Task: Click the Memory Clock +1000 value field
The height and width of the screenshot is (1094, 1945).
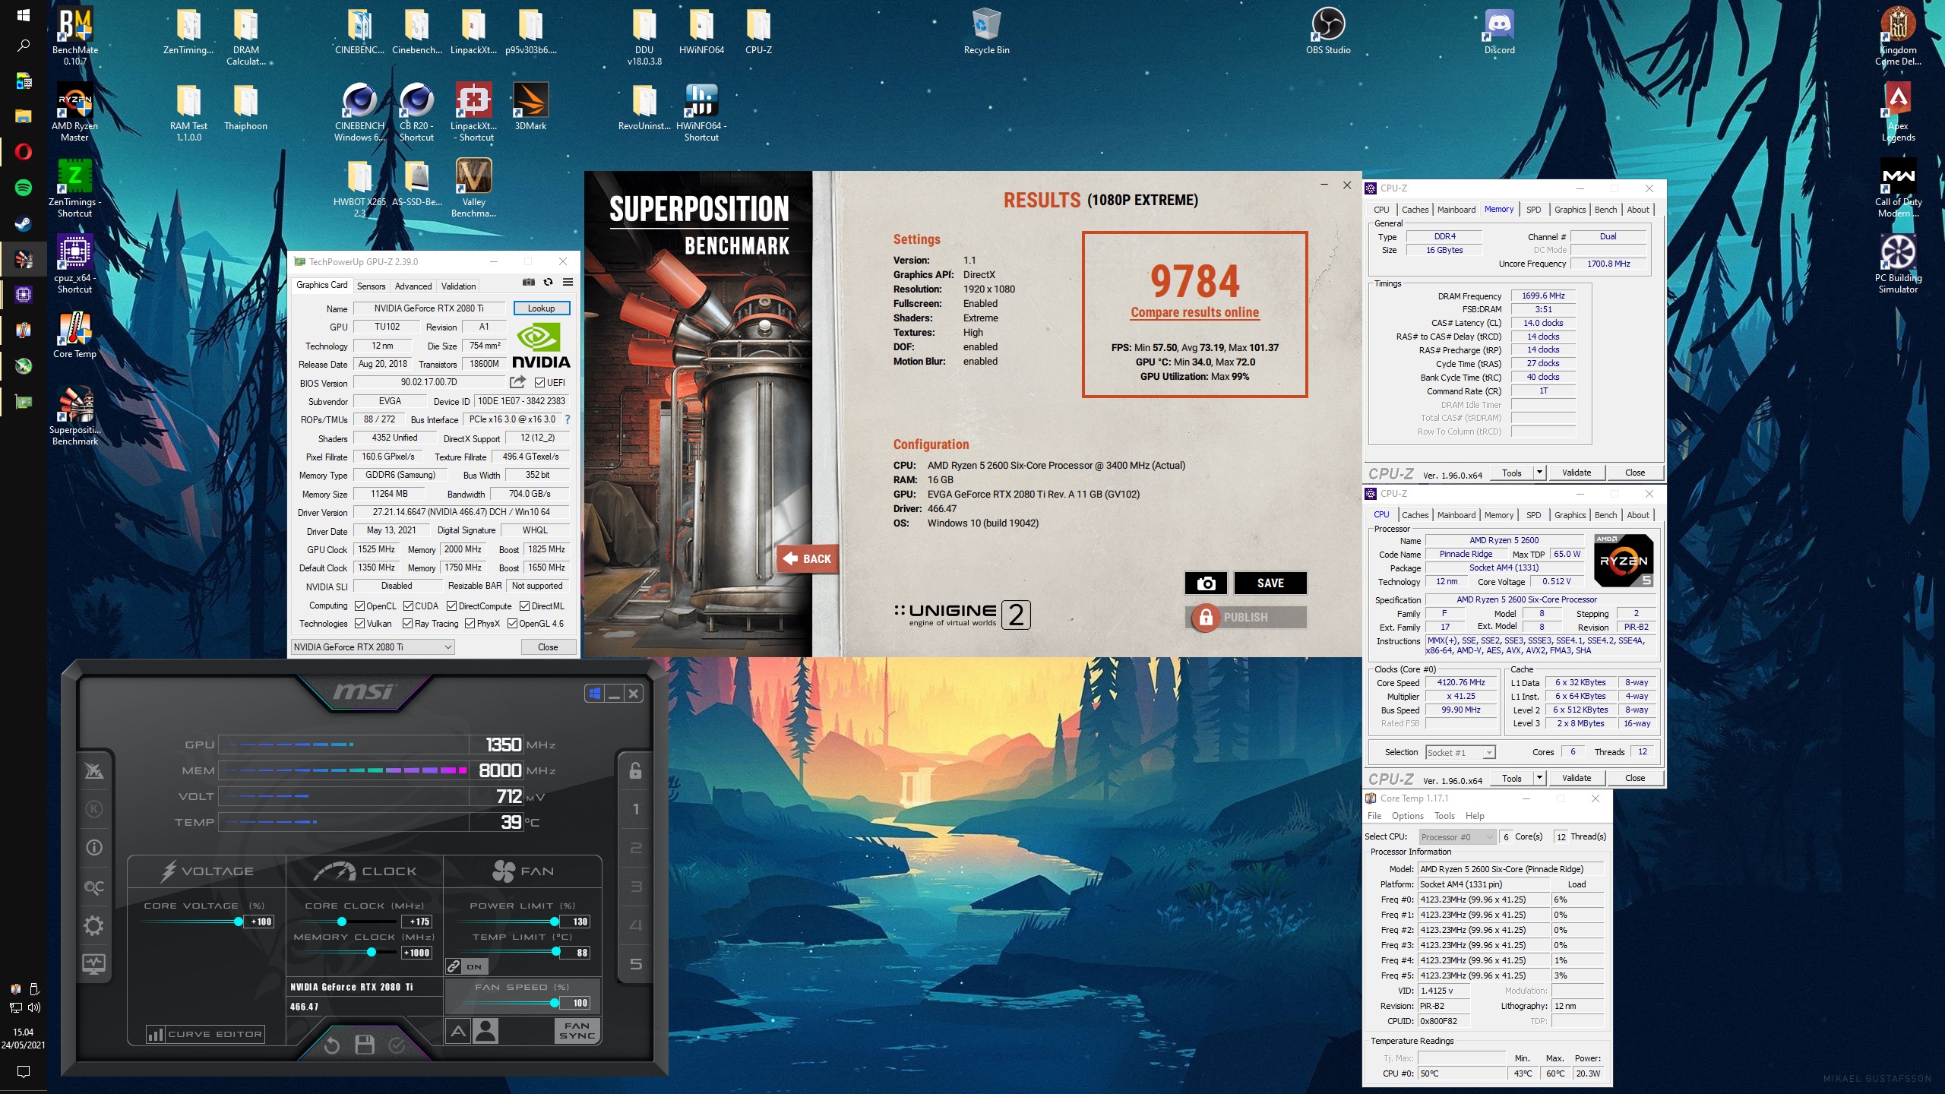Action: (x=416, y=953)
